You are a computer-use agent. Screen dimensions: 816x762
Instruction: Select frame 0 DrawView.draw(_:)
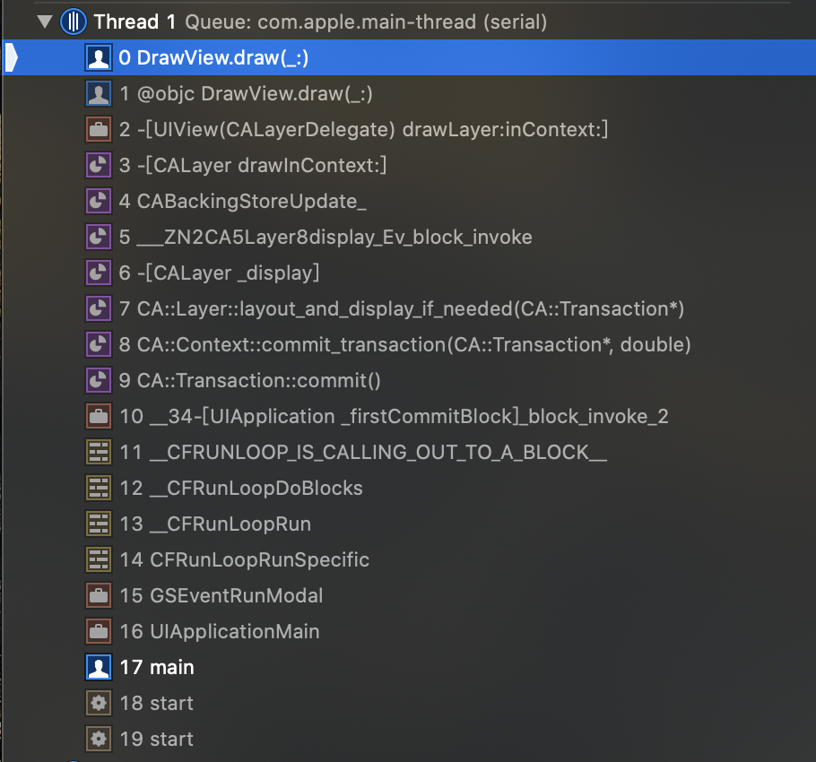409,57
